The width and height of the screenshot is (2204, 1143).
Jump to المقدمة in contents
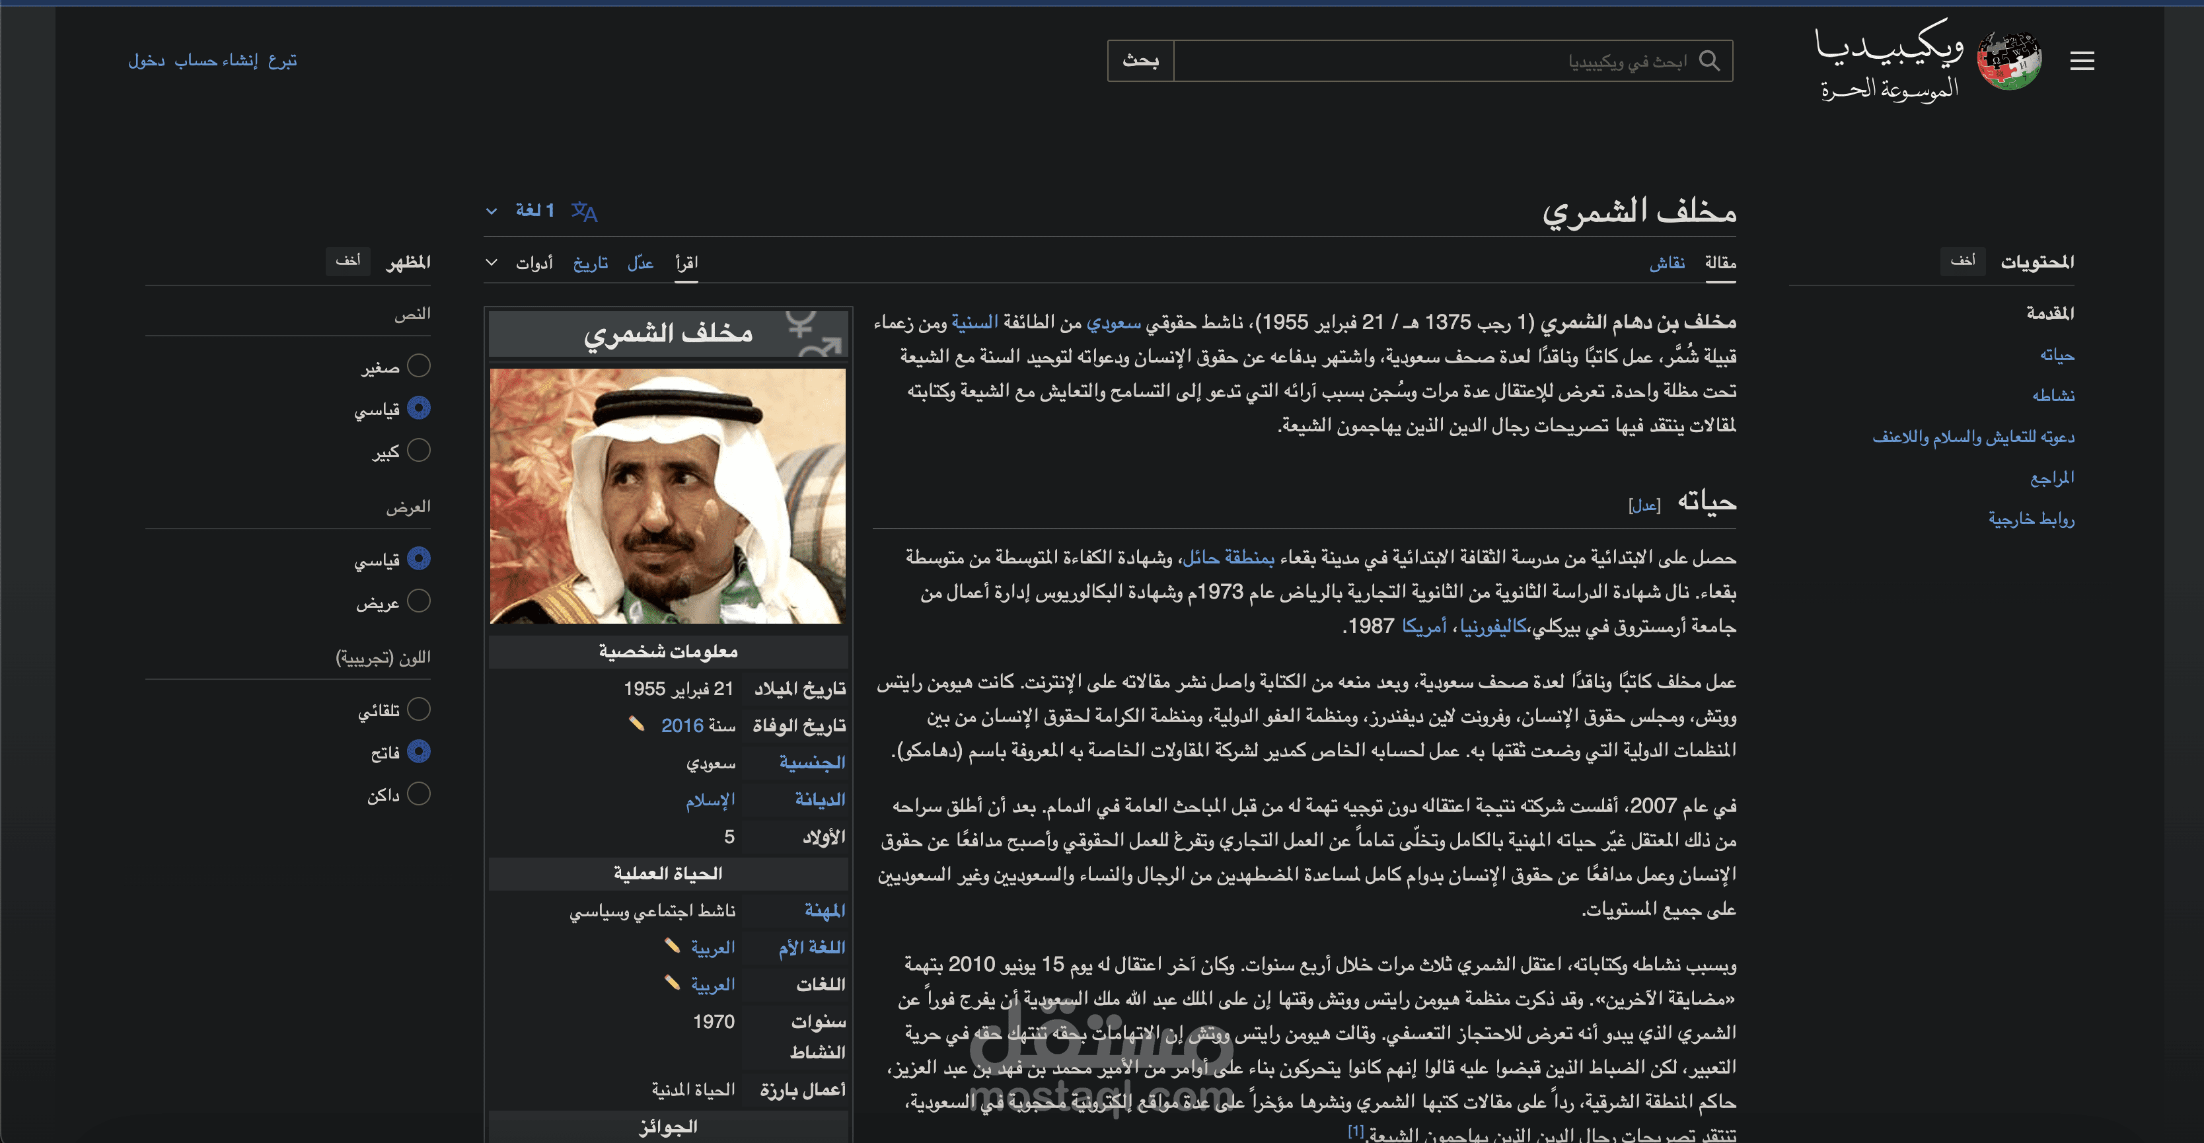coord(2050,313)
